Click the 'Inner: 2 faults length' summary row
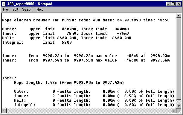This screenshot has width=183, height=115. [94, 96]
